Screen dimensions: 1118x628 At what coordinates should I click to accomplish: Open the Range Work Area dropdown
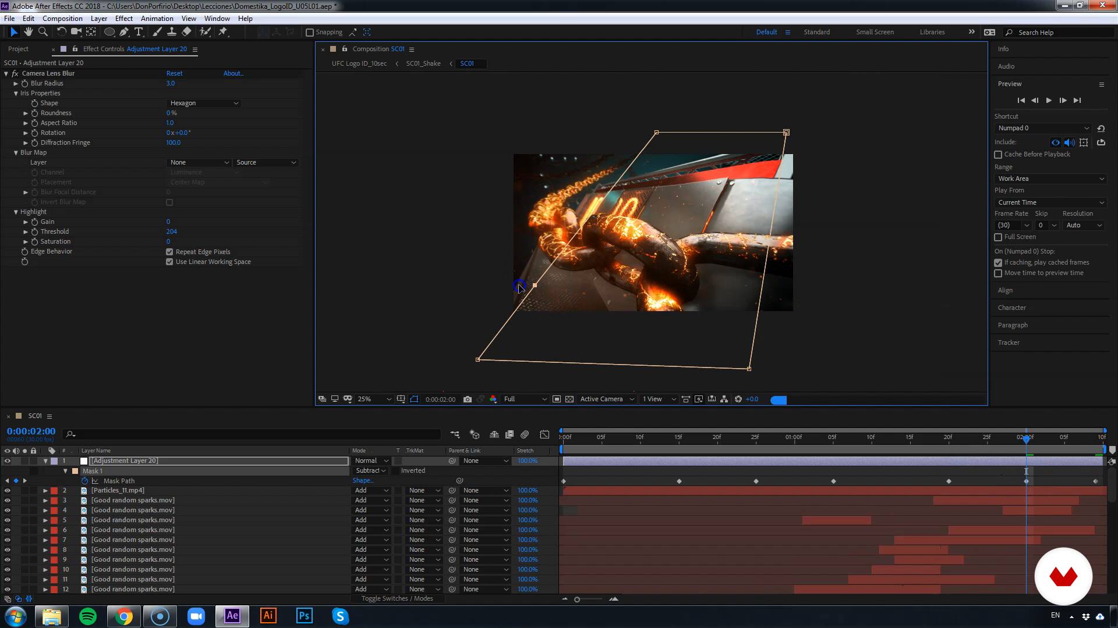click(x=1050, y=179)
